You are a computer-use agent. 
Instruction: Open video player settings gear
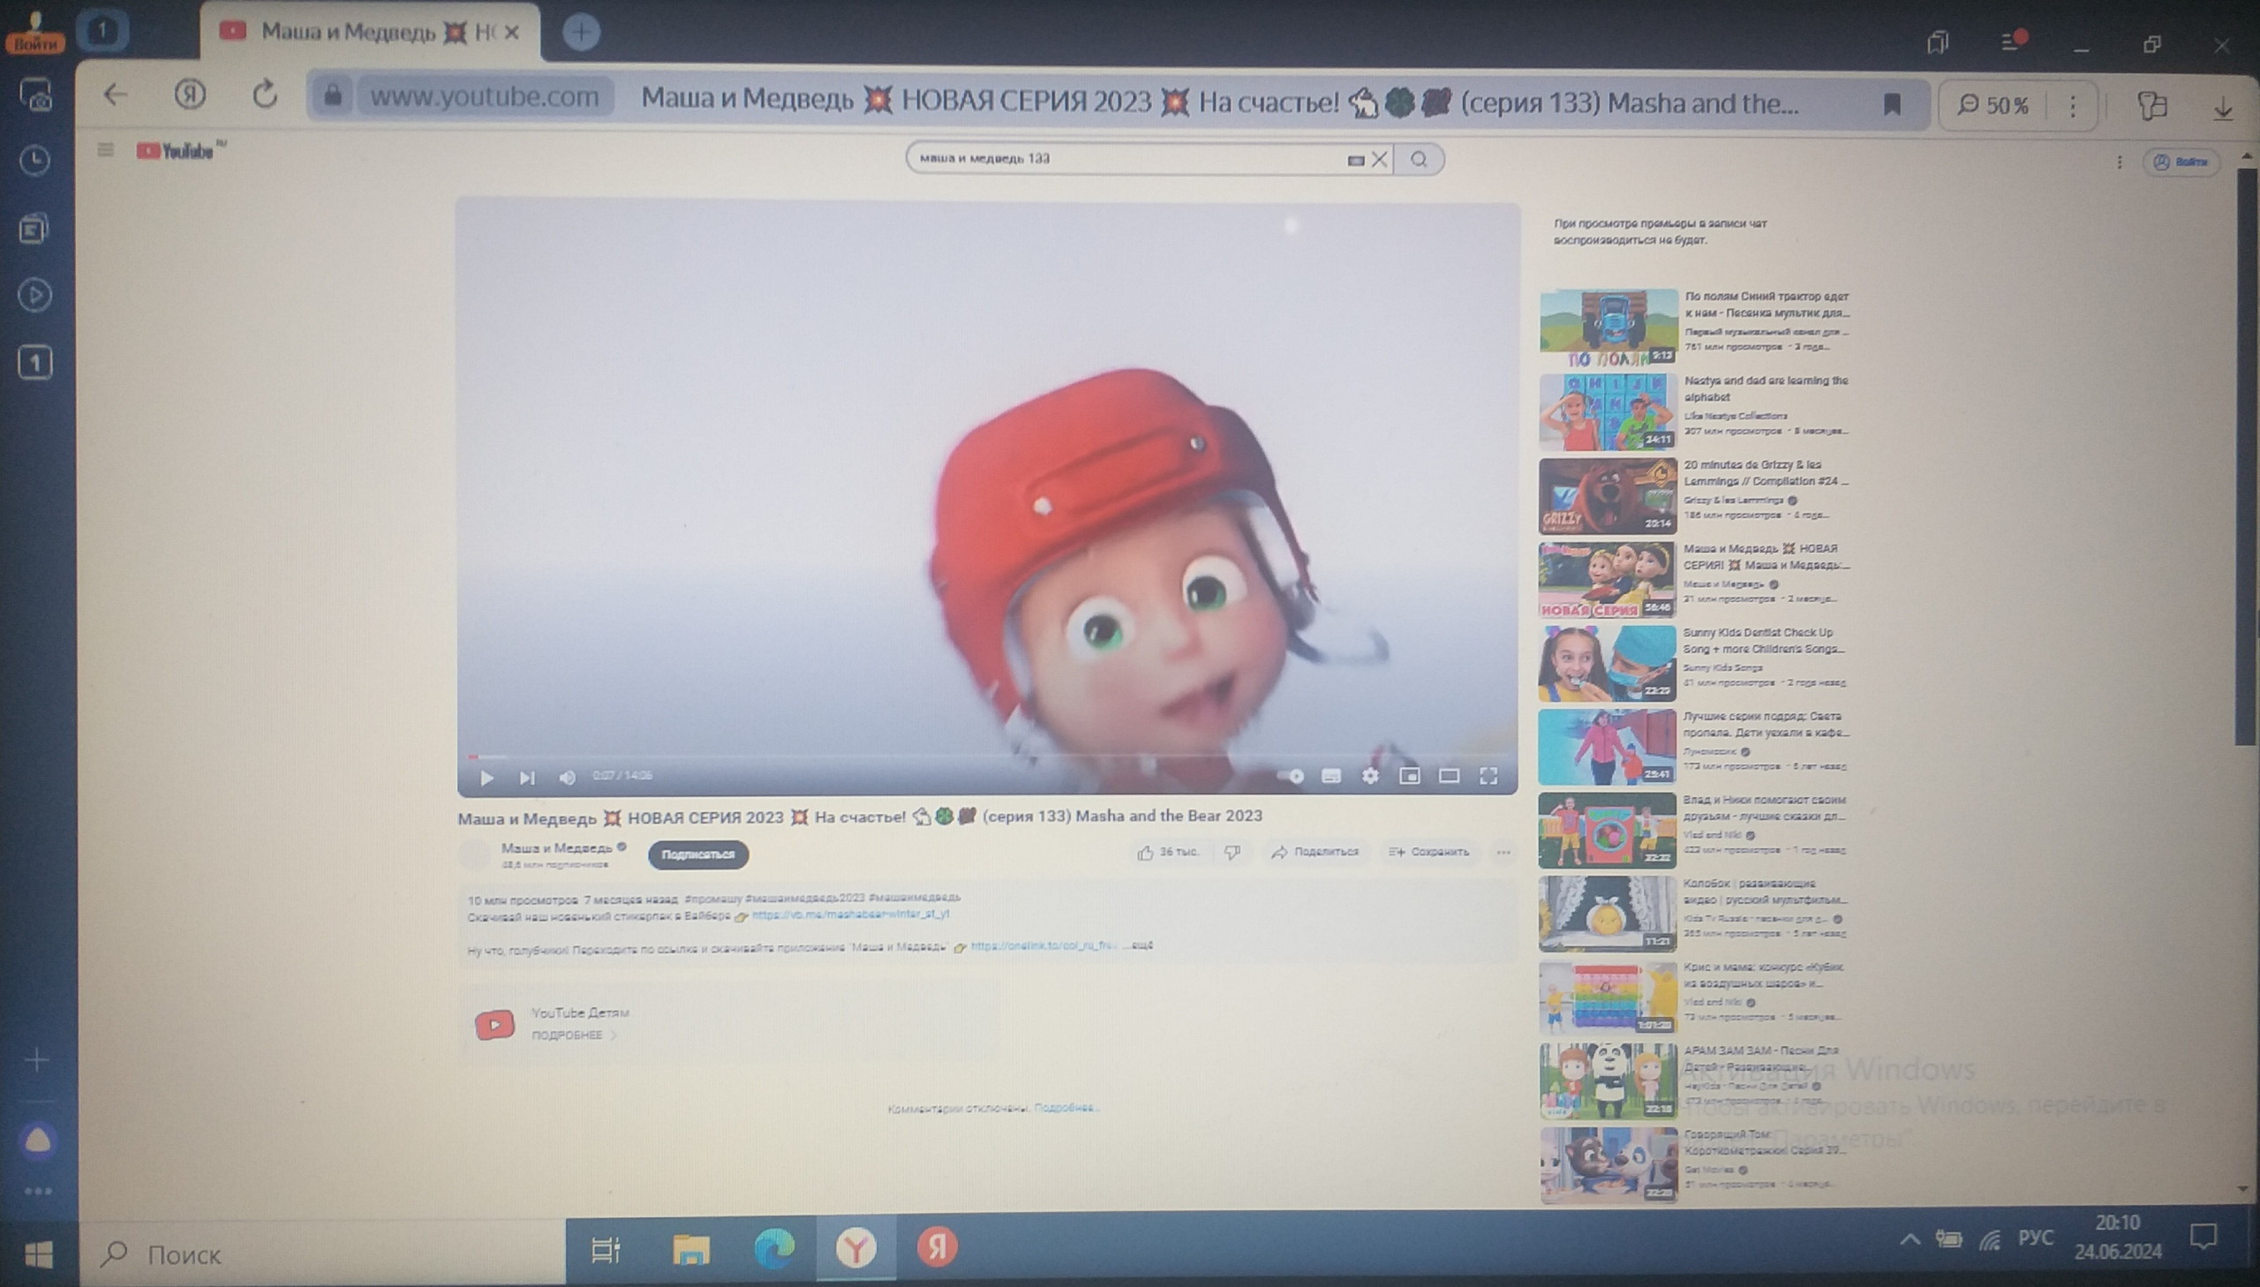pyautogui.click(x=1370, y=776)
